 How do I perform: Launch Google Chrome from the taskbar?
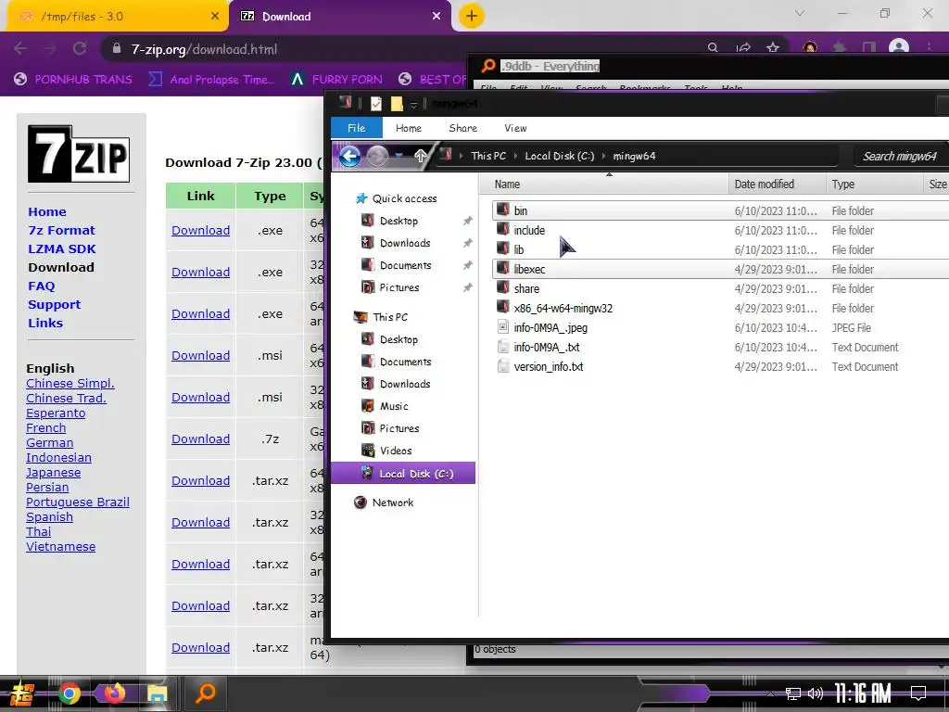70,693
